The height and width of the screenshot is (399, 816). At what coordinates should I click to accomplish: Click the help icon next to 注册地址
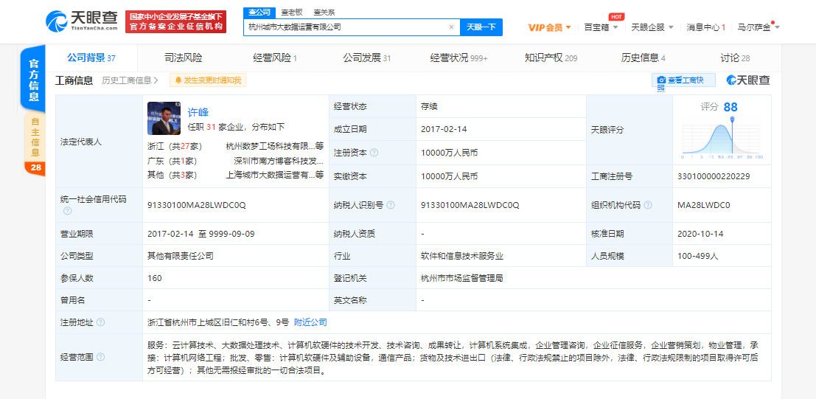pos(100,322)
